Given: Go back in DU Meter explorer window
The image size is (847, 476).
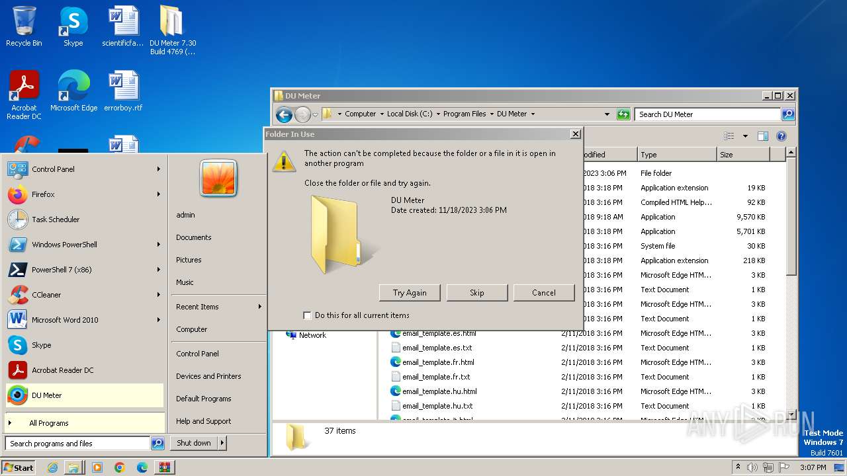Looking at the screenshot, I should pos(284,114).
